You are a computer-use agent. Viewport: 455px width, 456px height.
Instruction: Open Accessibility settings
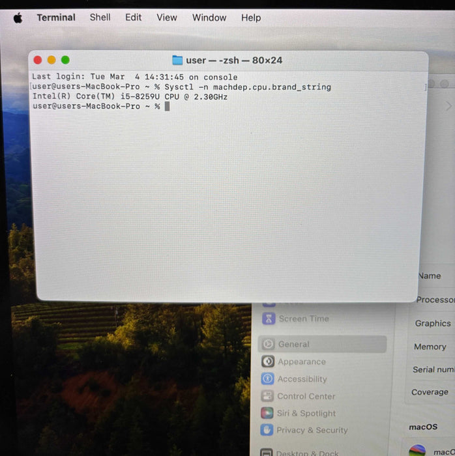tap(302, 379)
